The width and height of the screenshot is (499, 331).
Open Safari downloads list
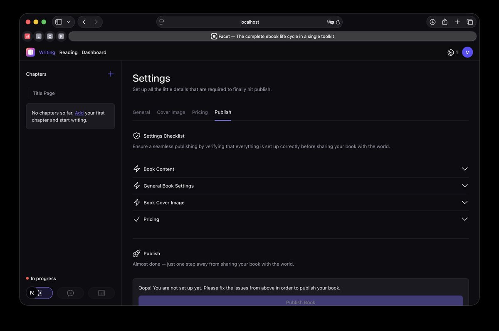[432, 22]
